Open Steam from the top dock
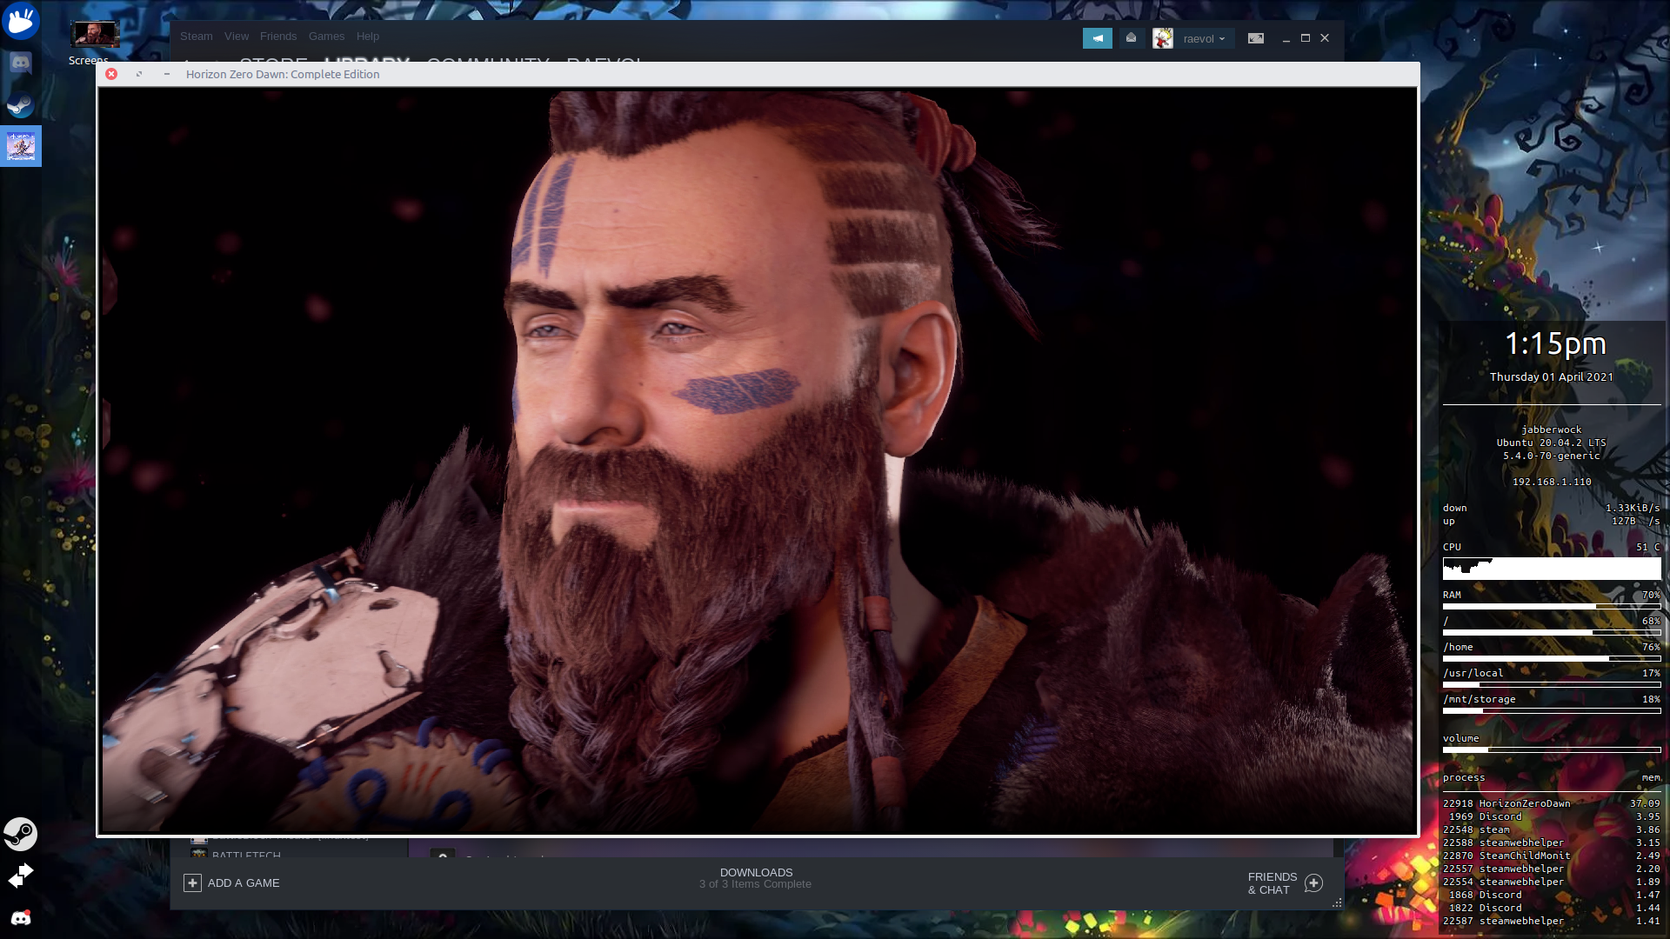The height and width of the screenshot is (939, 1670). 21,105
